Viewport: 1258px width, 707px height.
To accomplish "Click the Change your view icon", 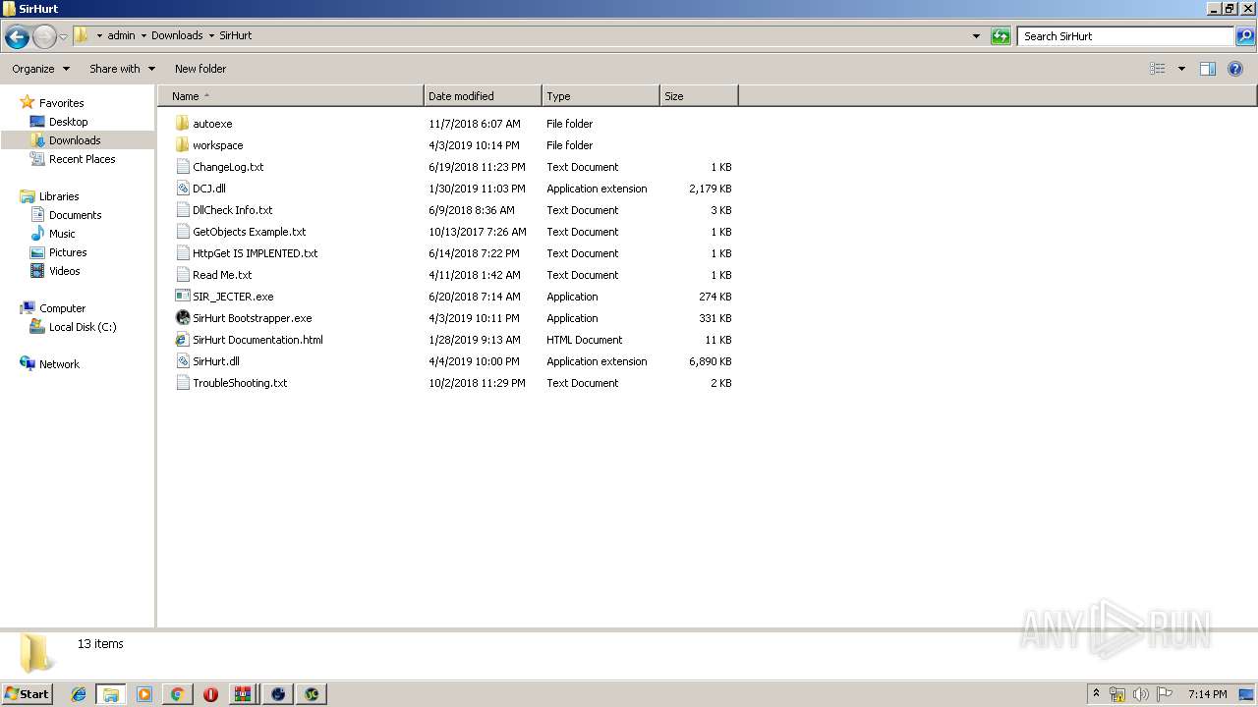I will 1158,69.
